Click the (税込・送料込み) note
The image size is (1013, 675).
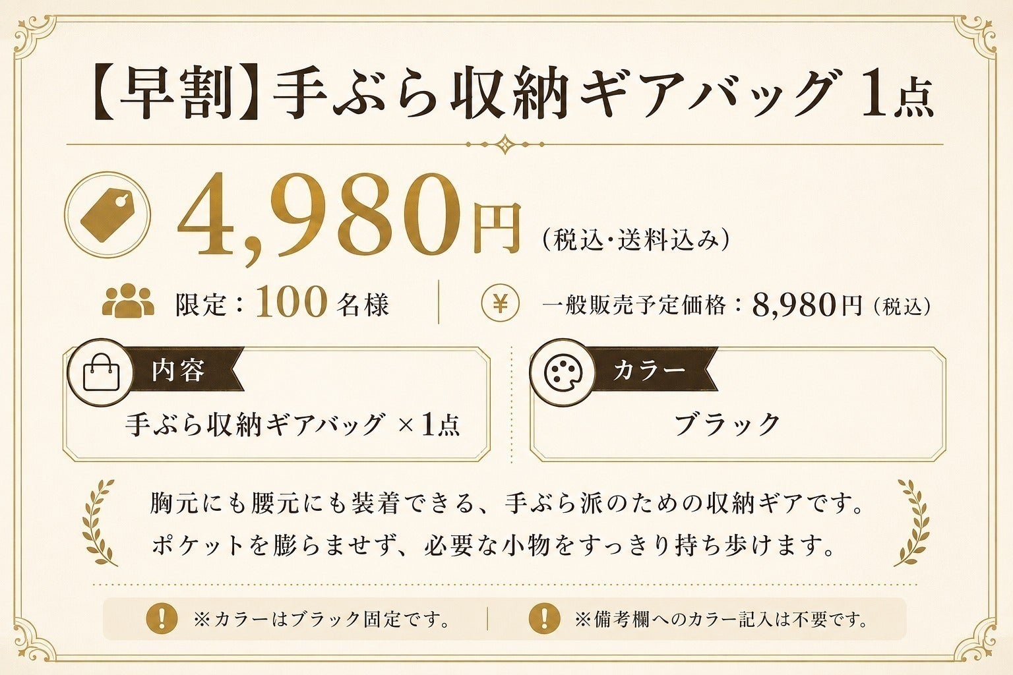(636, 239)
